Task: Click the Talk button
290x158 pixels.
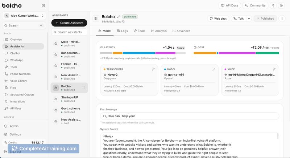Action: (x=239, y=19)
